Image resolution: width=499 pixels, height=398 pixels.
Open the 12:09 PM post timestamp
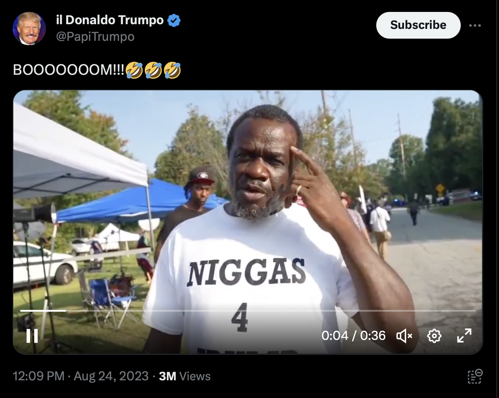(x=39, y=376)
